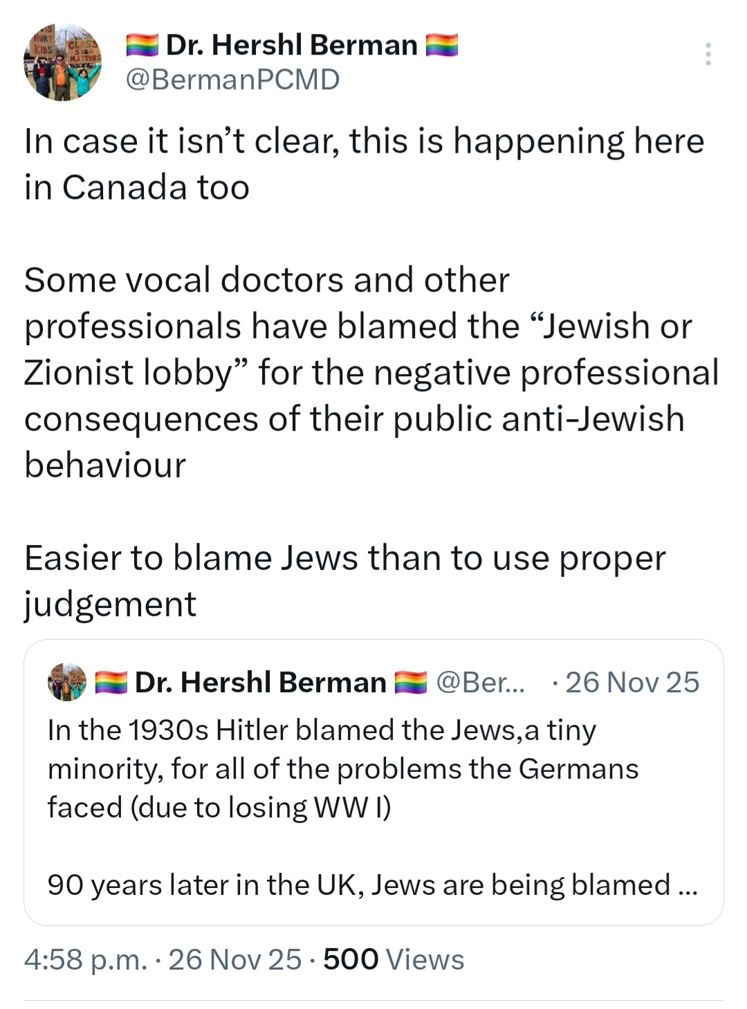Open the quoted tweet's Dr. Hershl Berman name
Image resolution: width=747 pixels, height=1009 pixels.
click(260, 683)
